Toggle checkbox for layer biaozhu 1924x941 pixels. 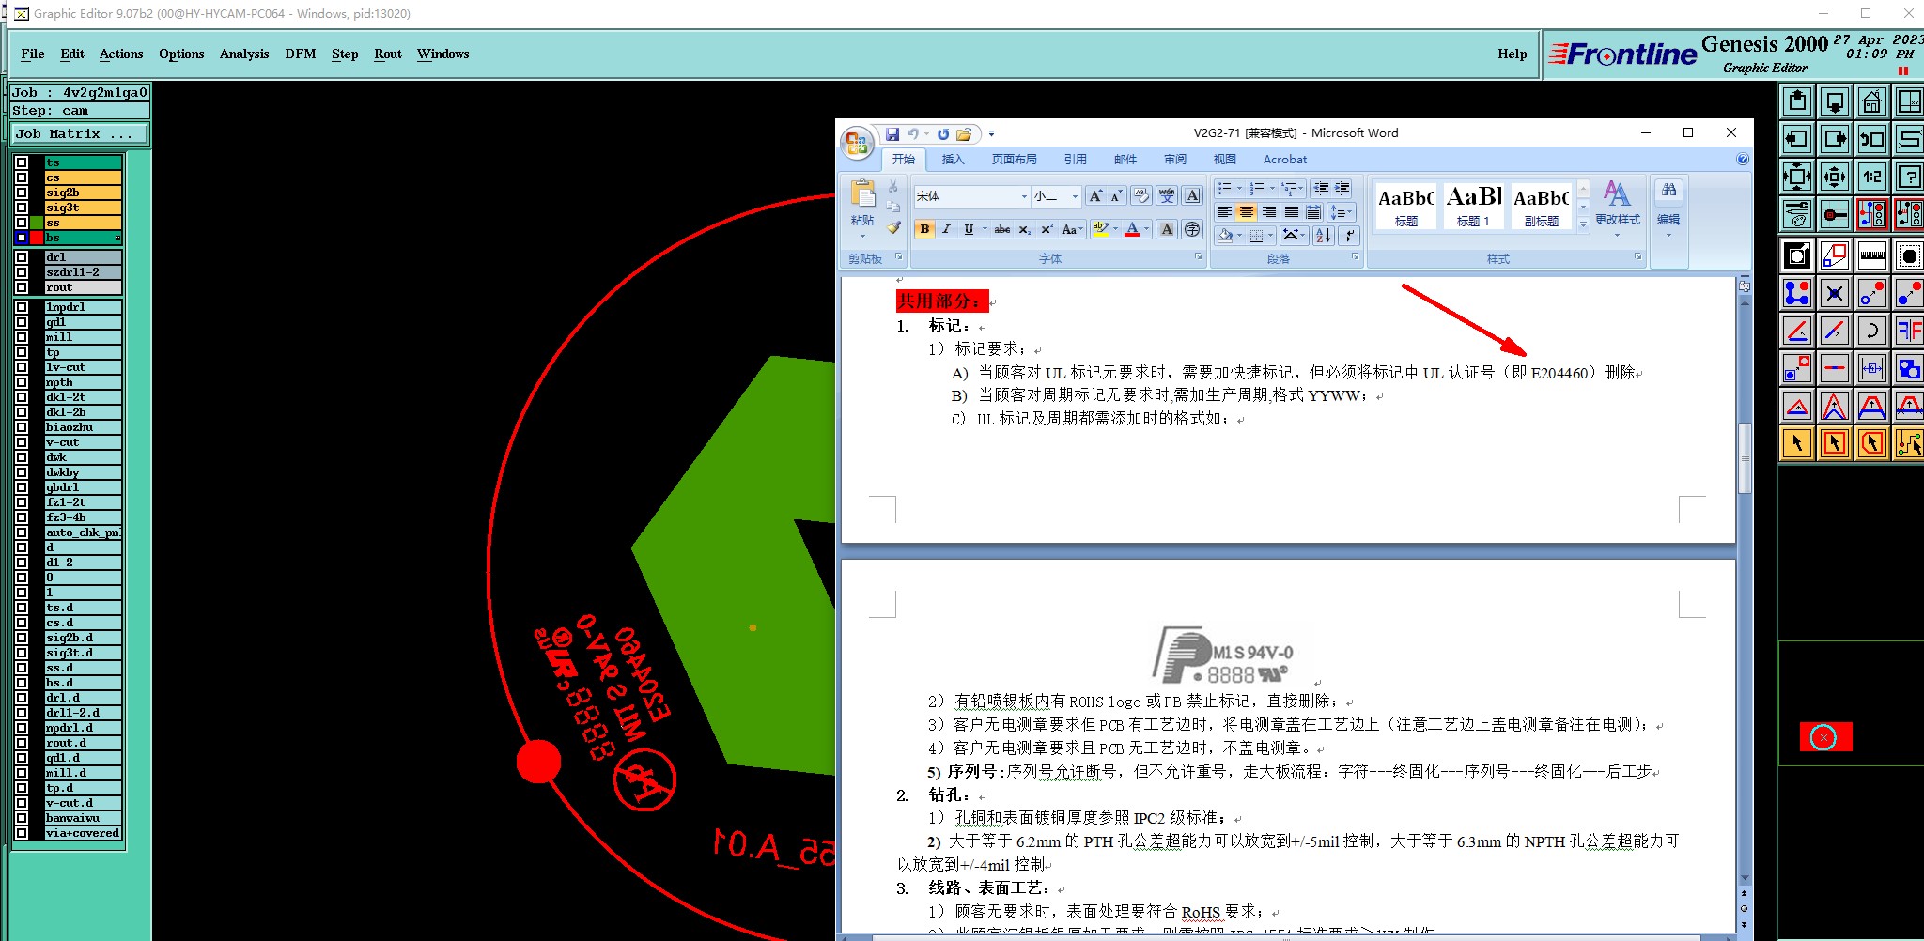[22, 427]
